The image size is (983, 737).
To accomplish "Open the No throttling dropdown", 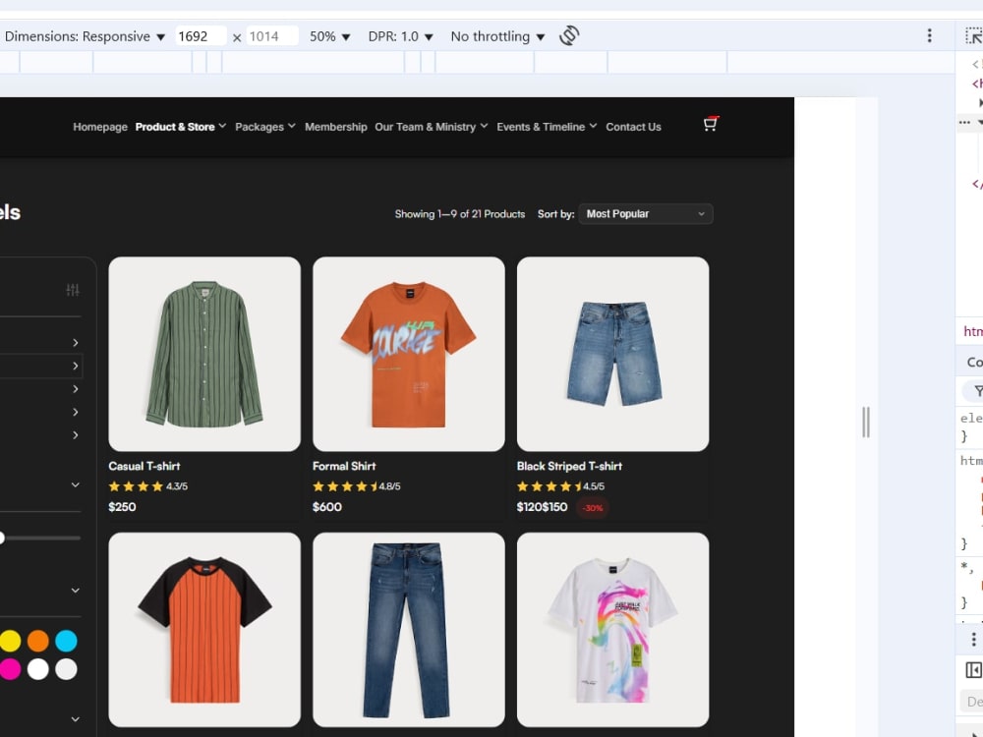I will coord(497,36).
